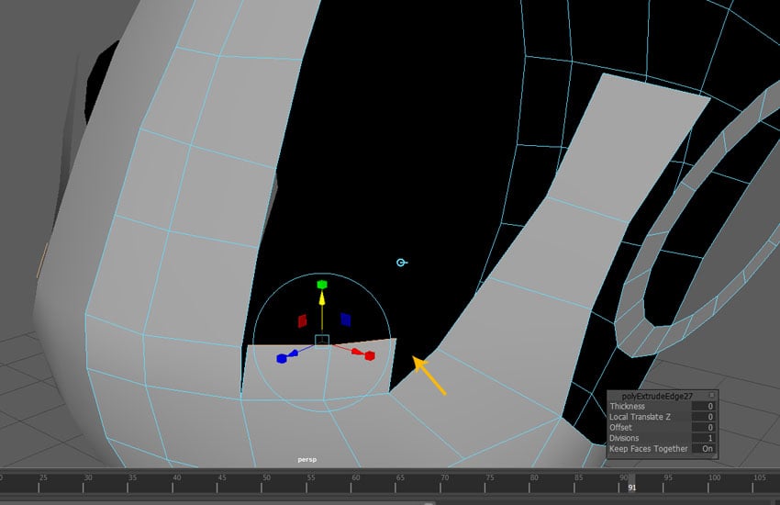Select the yellow Y-axis translate arrow
The image size is (780, 505).
pos(322,298)
